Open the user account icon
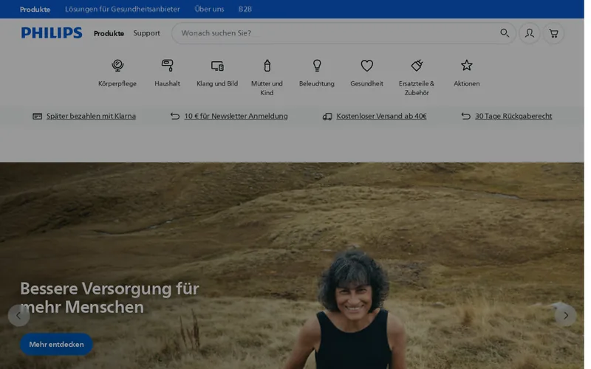The image size is (591, 369). (529, 33)
